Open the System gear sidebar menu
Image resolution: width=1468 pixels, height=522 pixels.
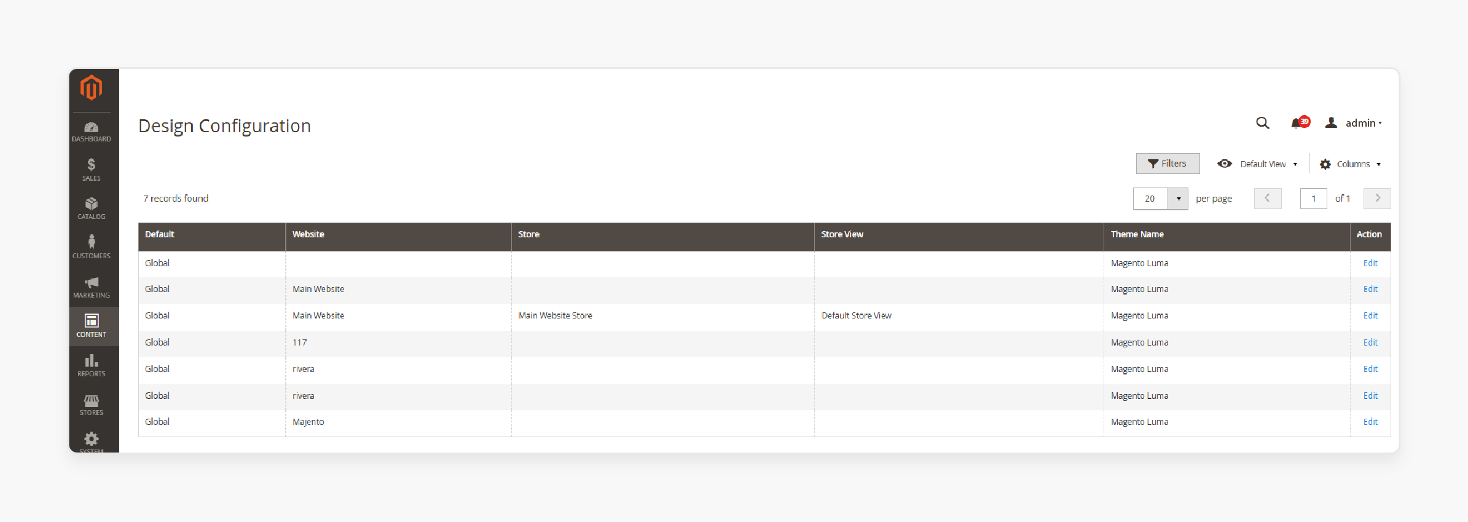[x=91, y=441]
